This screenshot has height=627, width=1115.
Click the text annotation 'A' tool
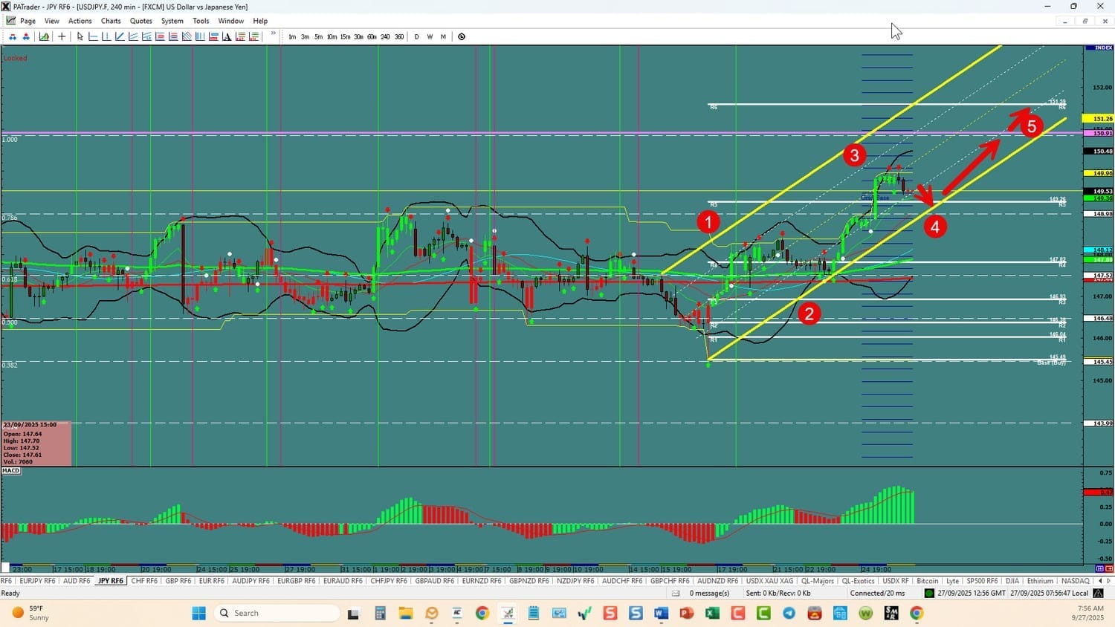coord(227,36)
